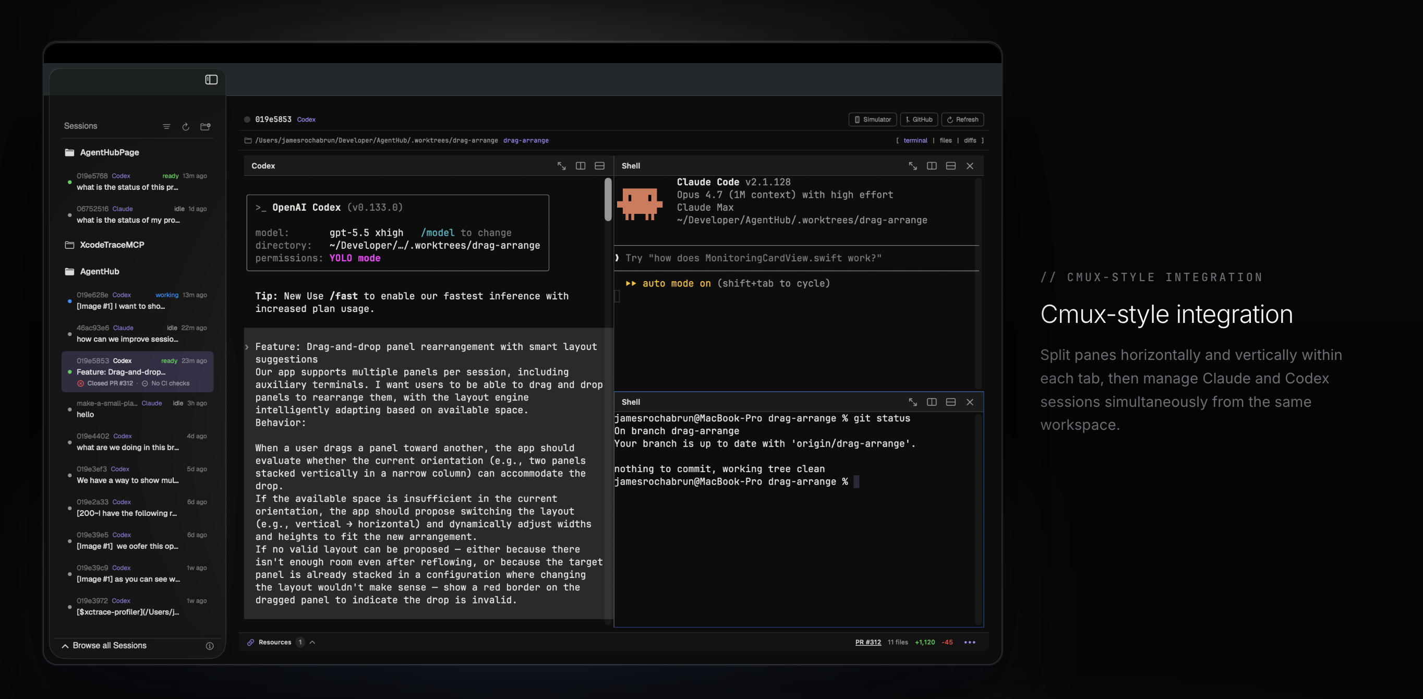Select session 019e5853 Feature: Drag-and-drop
This screenshot has width=1423, height=699.
[x=138, y=371]
